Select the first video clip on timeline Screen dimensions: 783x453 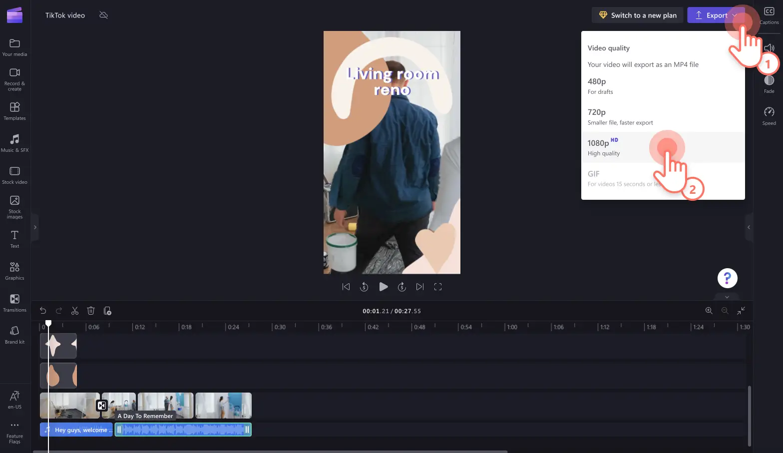coord(70,406)
